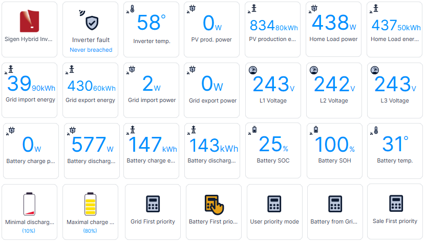This screenshot has width=426, height=243.
Task: Click the Battery temp. 31° tile
Action: coord(395,150)
